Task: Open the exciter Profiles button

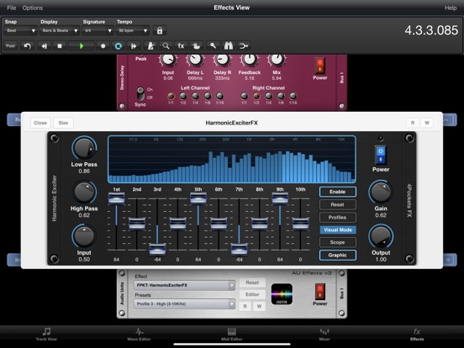Action: (337, 217)
